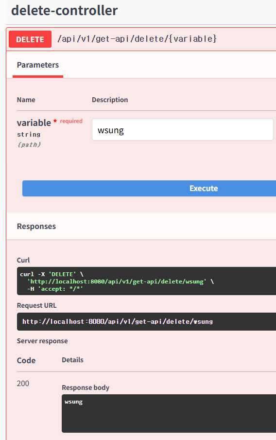The width and height of the screenshot is (276, 440).
Task: Click the Name column header
Action: 26,100
